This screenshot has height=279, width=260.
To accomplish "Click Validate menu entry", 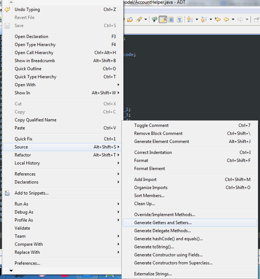I will tap(63, 228).
